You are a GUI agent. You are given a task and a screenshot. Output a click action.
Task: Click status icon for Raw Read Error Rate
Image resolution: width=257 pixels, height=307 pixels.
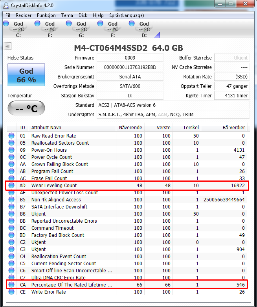11,136
